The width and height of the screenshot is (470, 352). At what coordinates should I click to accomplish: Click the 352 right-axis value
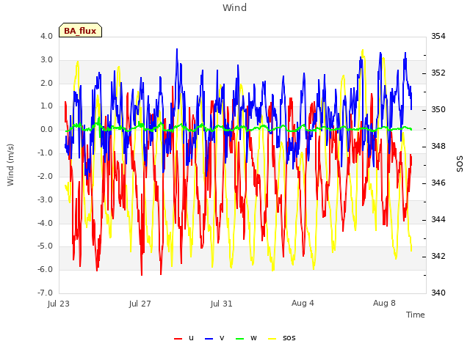point(438,73)
